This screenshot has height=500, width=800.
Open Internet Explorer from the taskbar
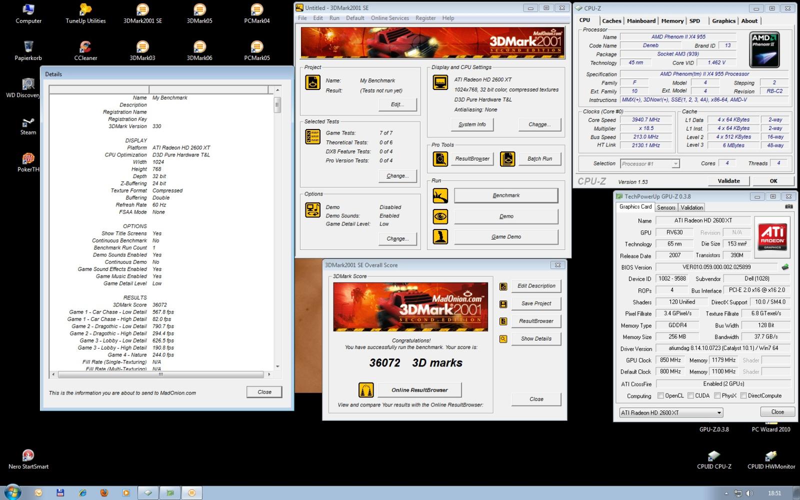click(82, 493)
